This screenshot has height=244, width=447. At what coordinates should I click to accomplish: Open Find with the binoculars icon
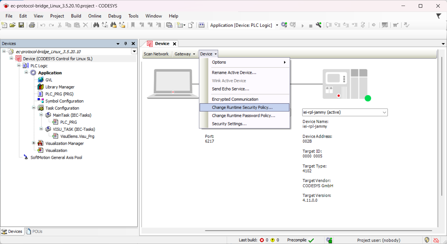click(x=96, y=25)
